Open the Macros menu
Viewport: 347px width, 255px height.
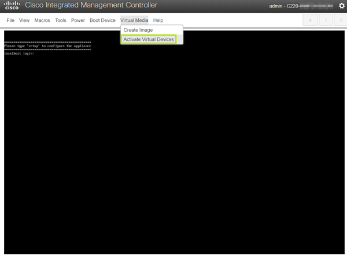point(42,20)
